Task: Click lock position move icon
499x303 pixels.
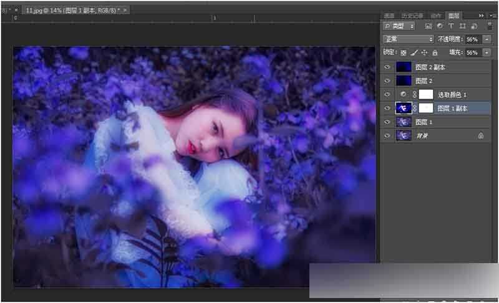Action: coord(424,53)
